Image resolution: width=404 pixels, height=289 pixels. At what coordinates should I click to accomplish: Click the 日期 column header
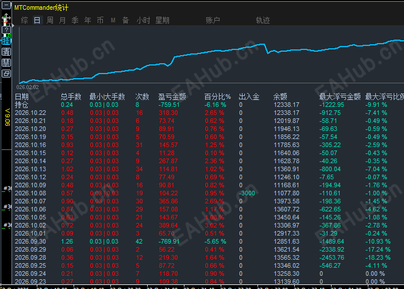coord(22,97)
